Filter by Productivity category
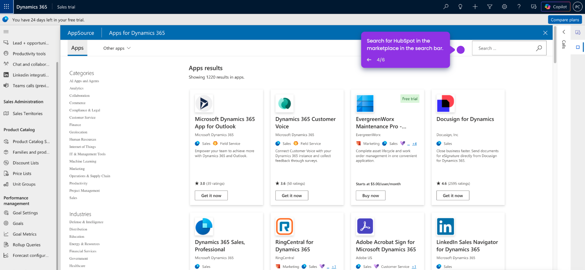585x270 pixels. [x=79, y=183]
